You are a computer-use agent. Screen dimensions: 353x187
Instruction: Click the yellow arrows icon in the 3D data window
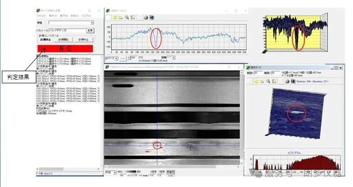coord(262,81)
